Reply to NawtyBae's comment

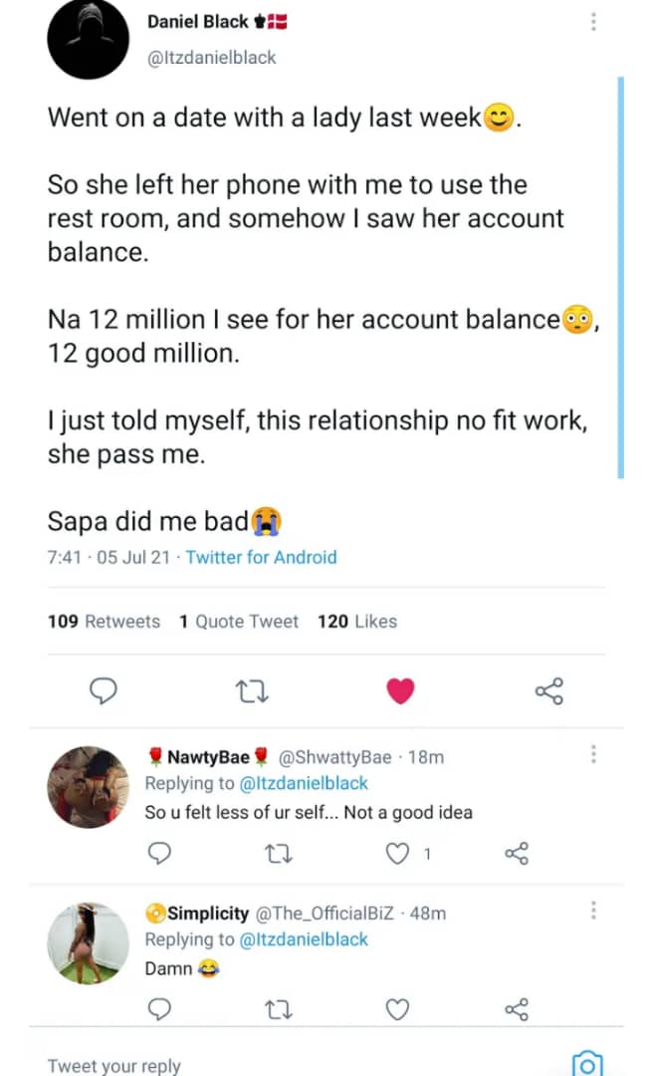159,853
